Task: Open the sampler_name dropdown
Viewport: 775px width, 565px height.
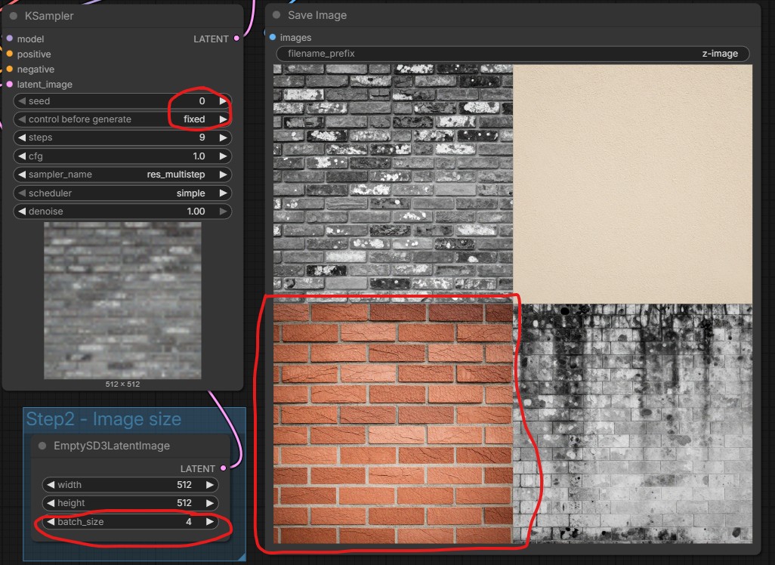Action: tap(122, 174)
